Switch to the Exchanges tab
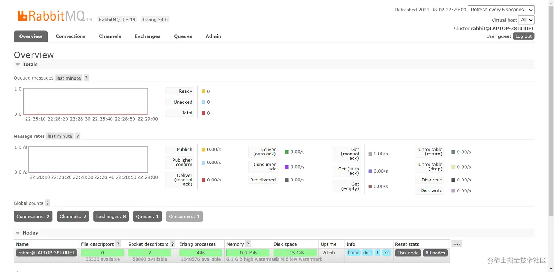 point(148,36)
